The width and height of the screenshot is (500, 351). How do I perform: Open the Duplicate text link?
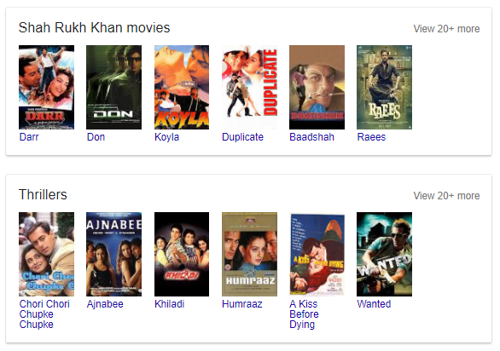pos(242,137)
